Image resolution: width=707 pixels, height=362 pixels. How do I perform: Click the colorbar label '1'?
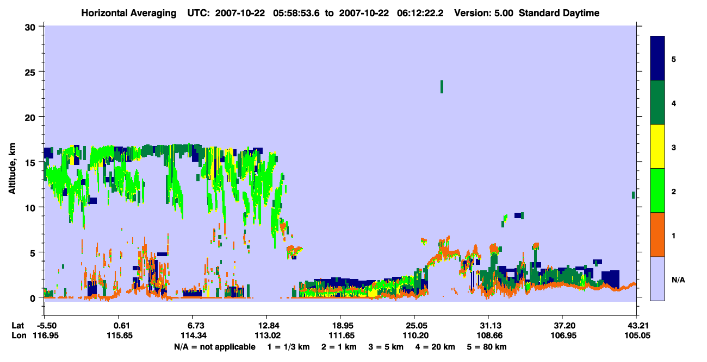[674, 235]
